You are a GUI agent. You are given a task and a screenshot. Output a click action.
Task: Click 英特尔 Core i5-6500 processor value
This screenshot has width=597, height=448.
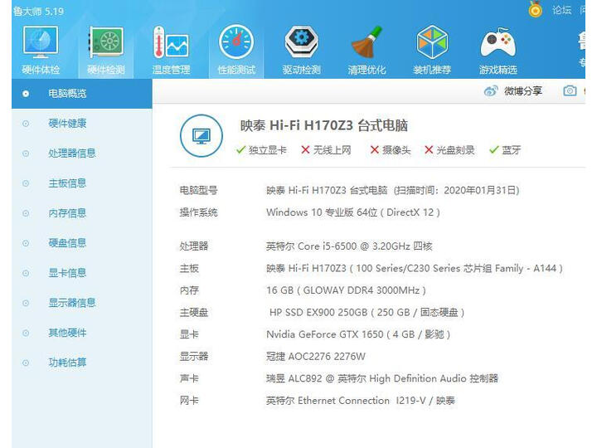point(349,246)
